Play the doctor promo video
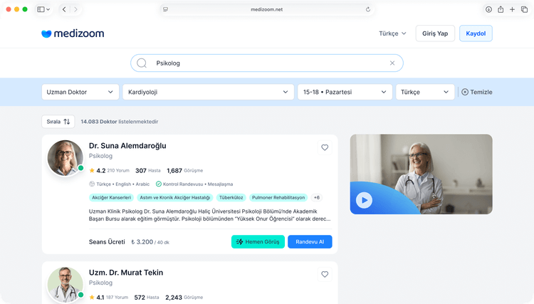Viewport: 534px width, 304px height. pos(364,200)
